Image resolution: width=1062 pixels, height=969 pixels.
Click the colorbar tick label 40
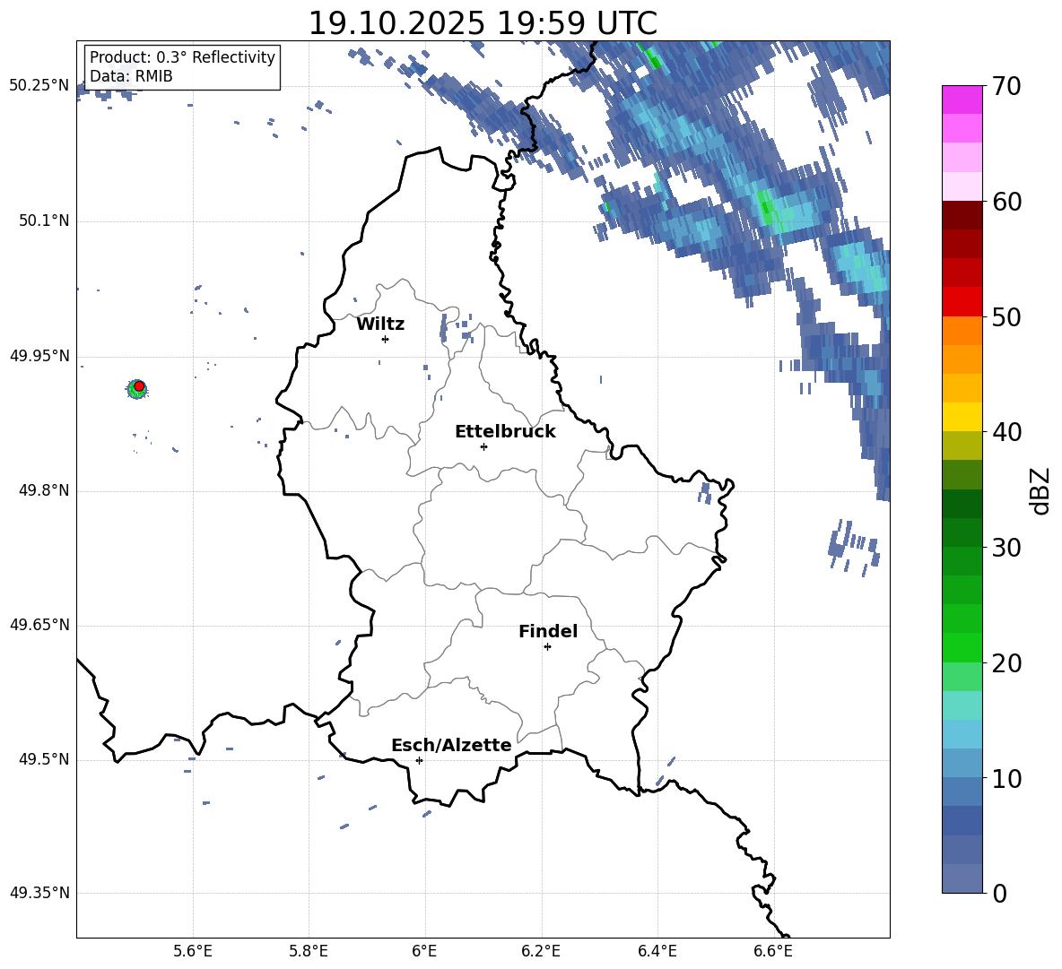[1006, 432]
